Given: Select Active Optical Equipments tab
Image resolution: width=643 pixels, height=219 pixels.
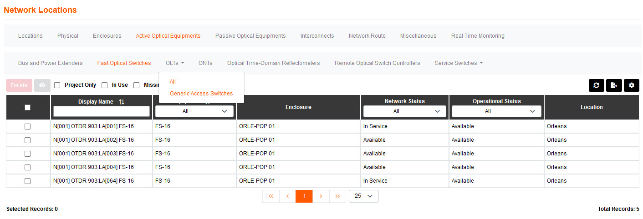Looking at the screenshot, I should pyautogui.click(x=168, y=36).
